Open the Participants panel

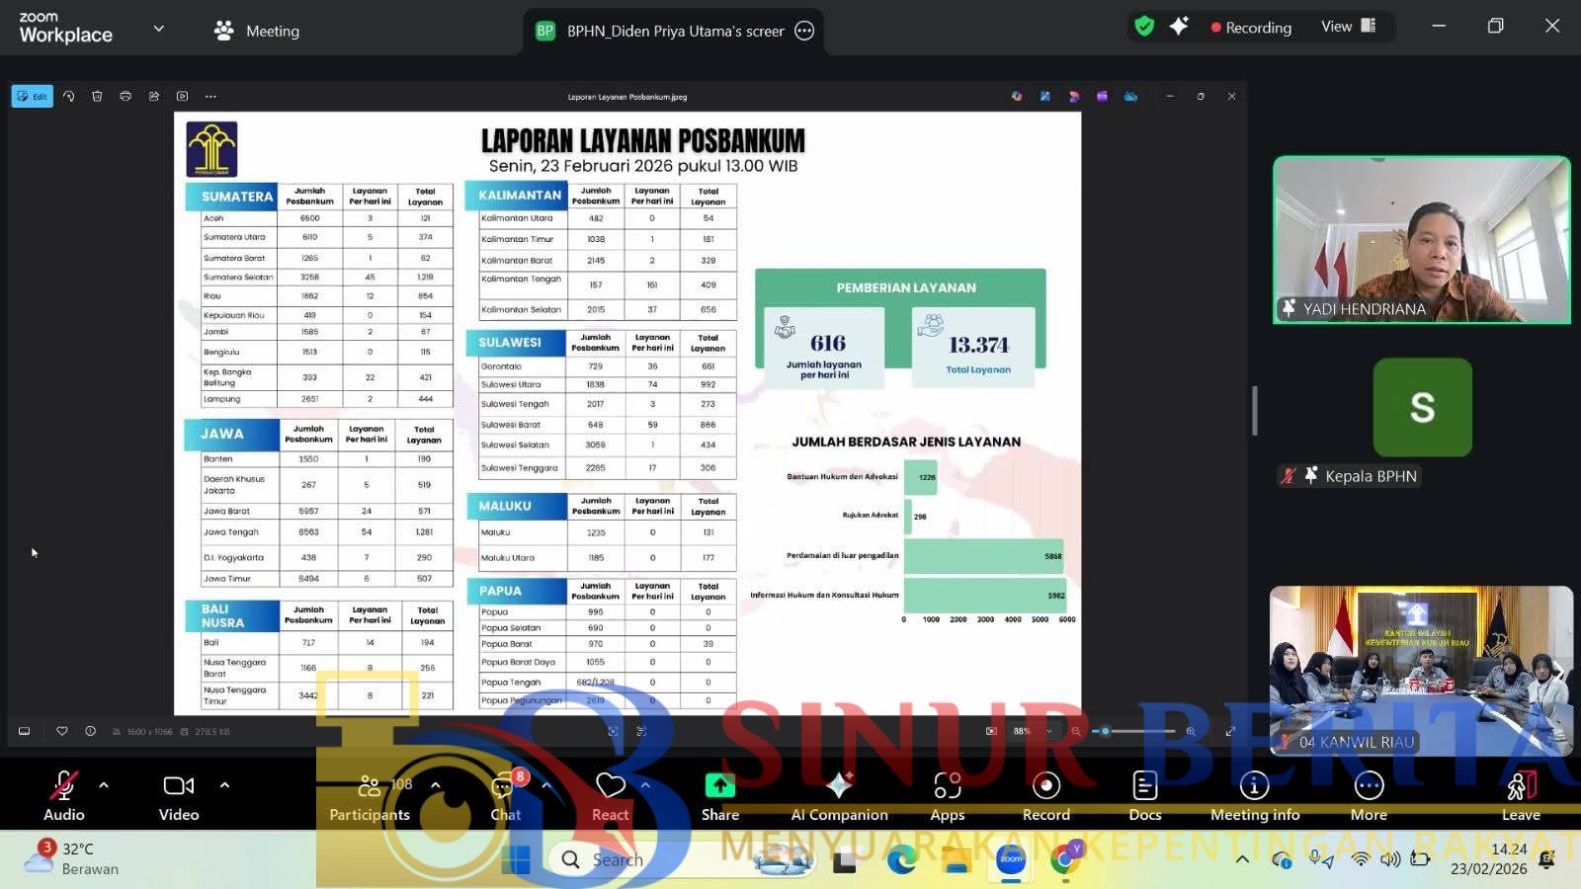tap(370, 795)
